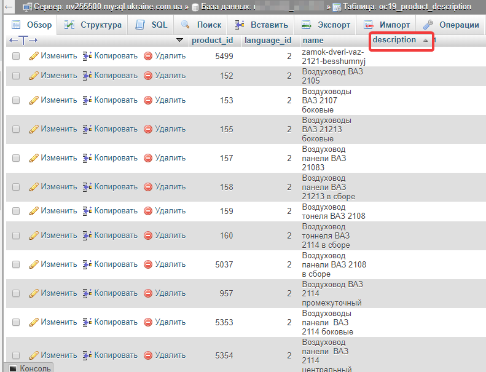
Task: Click the edit pencil icon for row 957
Action: tap(34, 293)
